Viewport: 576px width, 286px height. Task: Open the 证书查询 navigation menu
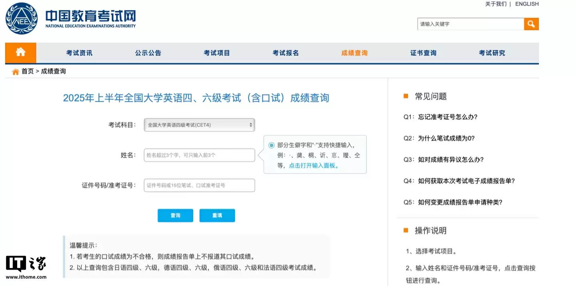pos(423,52)
